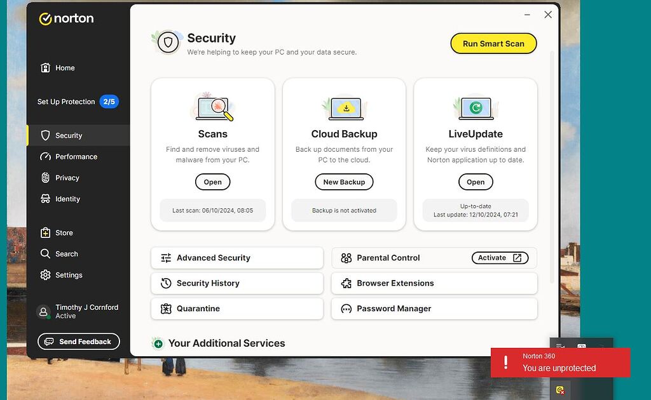Click the Privacy icon in the sidebar
The width and height of the screenshot is (651, 400).
46,178
